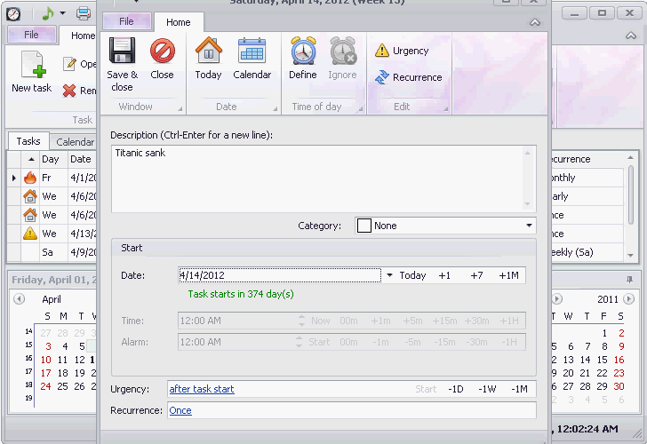The width and height of the screenshot is (647, 444).
Task: Click the Define alarm clock icon
Action: click(x=303, y=51)
